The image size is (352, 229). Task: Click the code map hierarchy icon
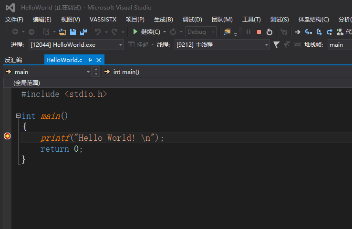(340, 32)
